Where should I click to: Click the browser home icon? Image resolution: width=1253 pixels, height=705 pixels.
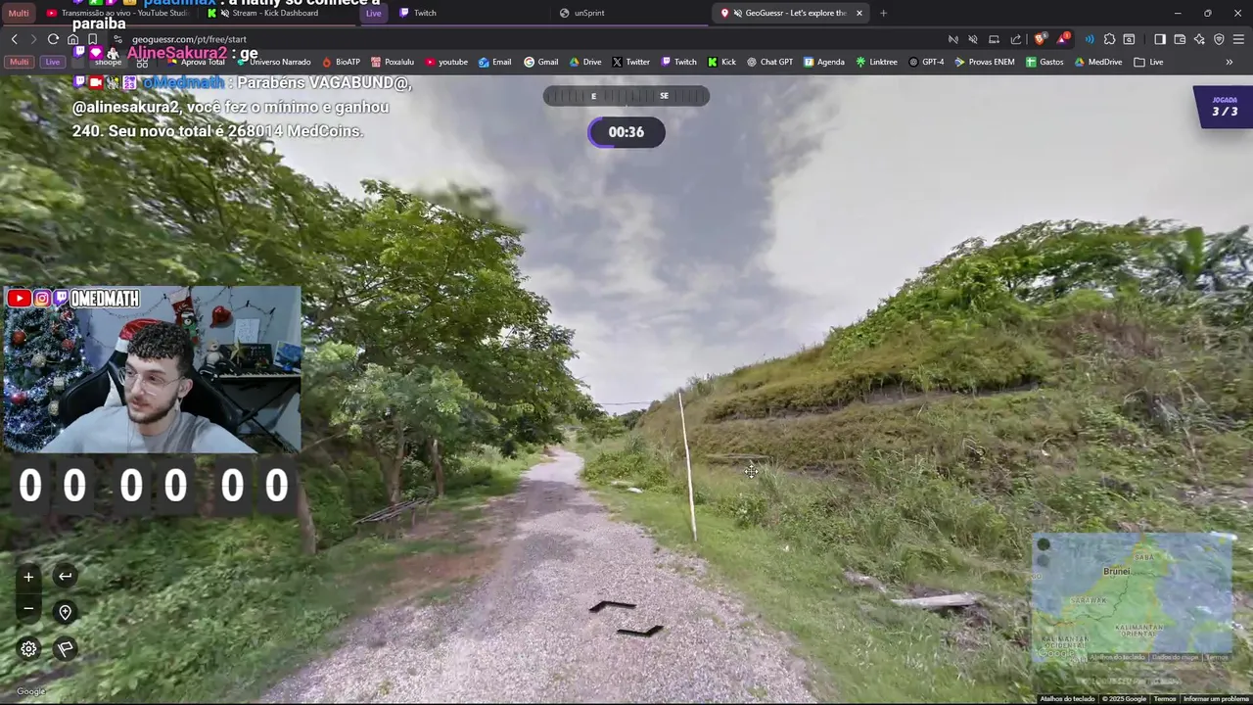click(72, 39)
